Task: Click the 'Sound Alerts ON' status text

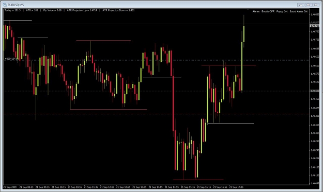Action: click(299, 11)
